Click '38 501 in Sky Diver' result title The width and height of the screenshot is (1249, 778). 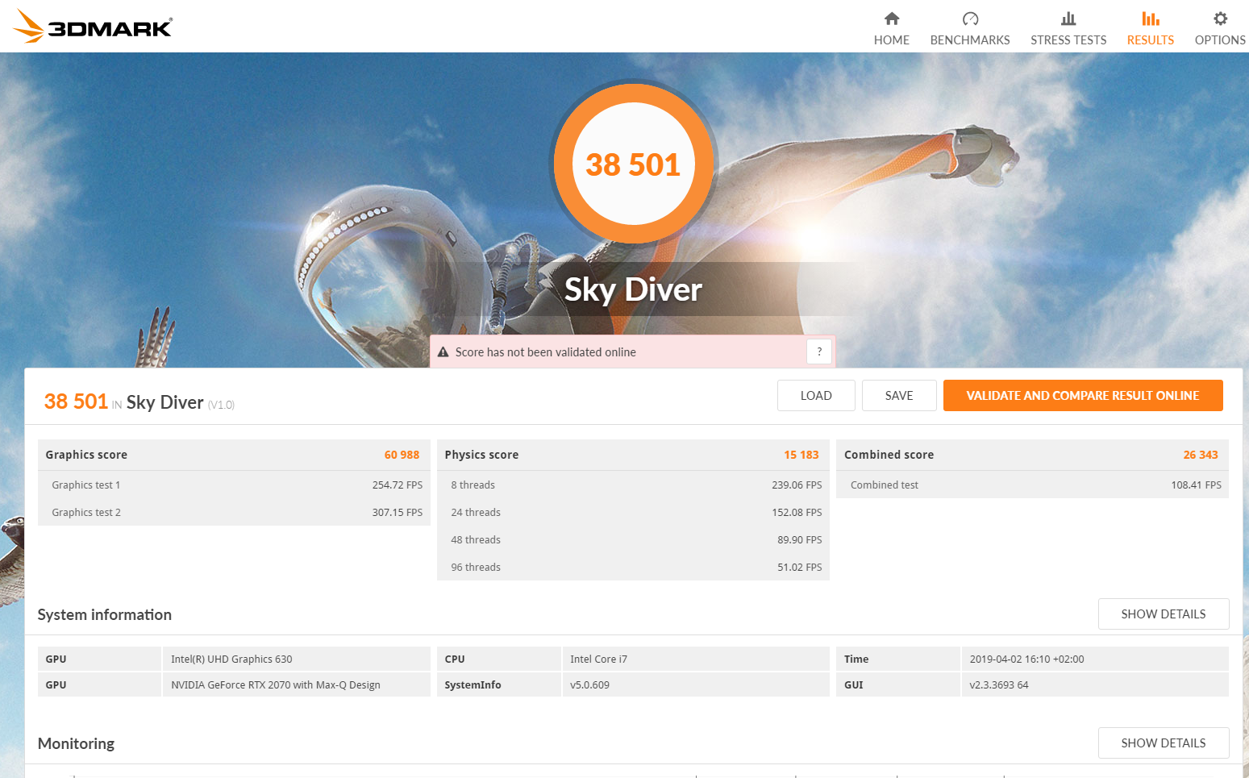tap(139, 401)
